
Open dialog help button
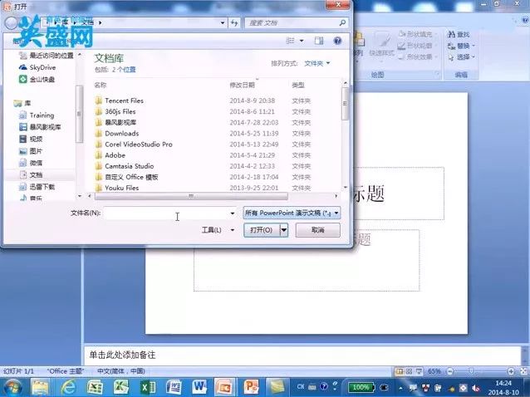pos(337,41)
